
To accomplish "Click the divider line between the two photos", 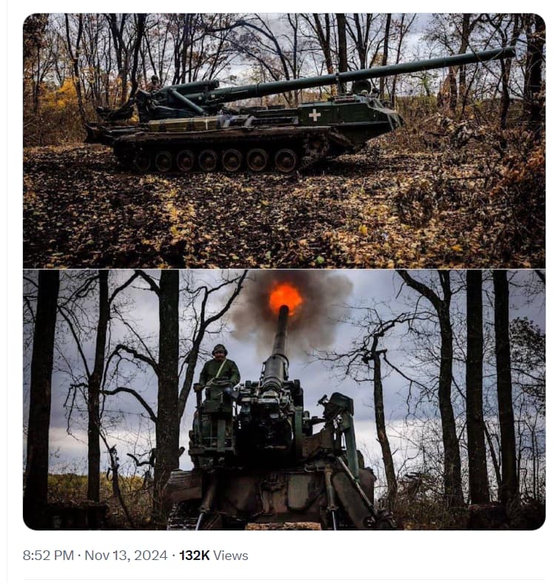I will [x=284, y=269].
